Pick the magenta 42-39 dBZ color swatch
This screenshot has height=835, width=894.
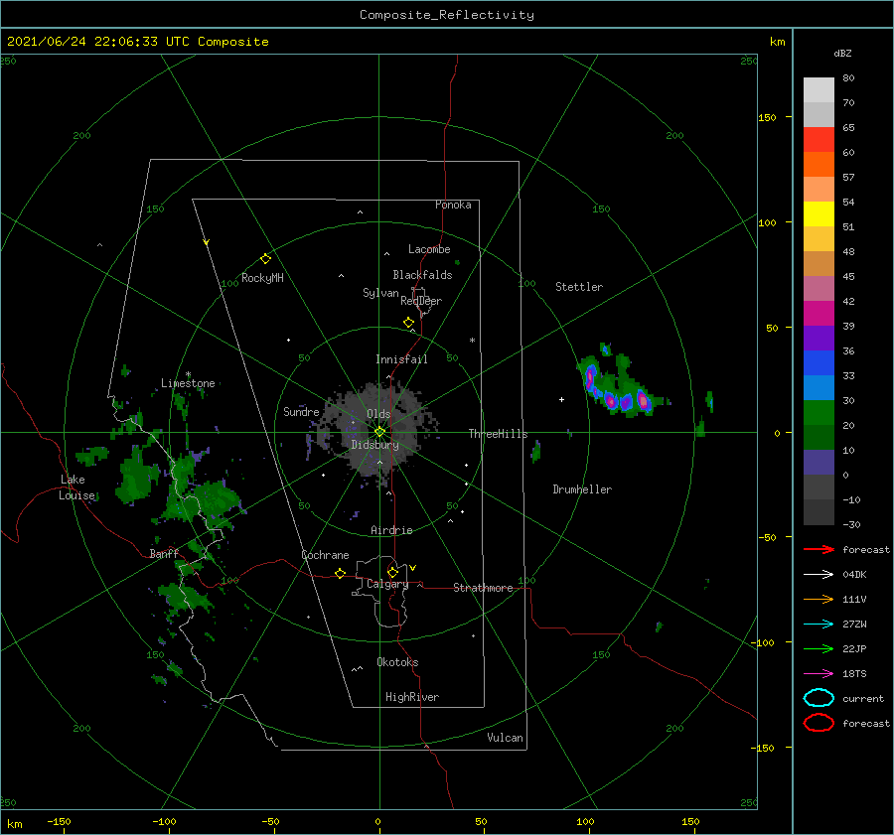pos(819,314)
